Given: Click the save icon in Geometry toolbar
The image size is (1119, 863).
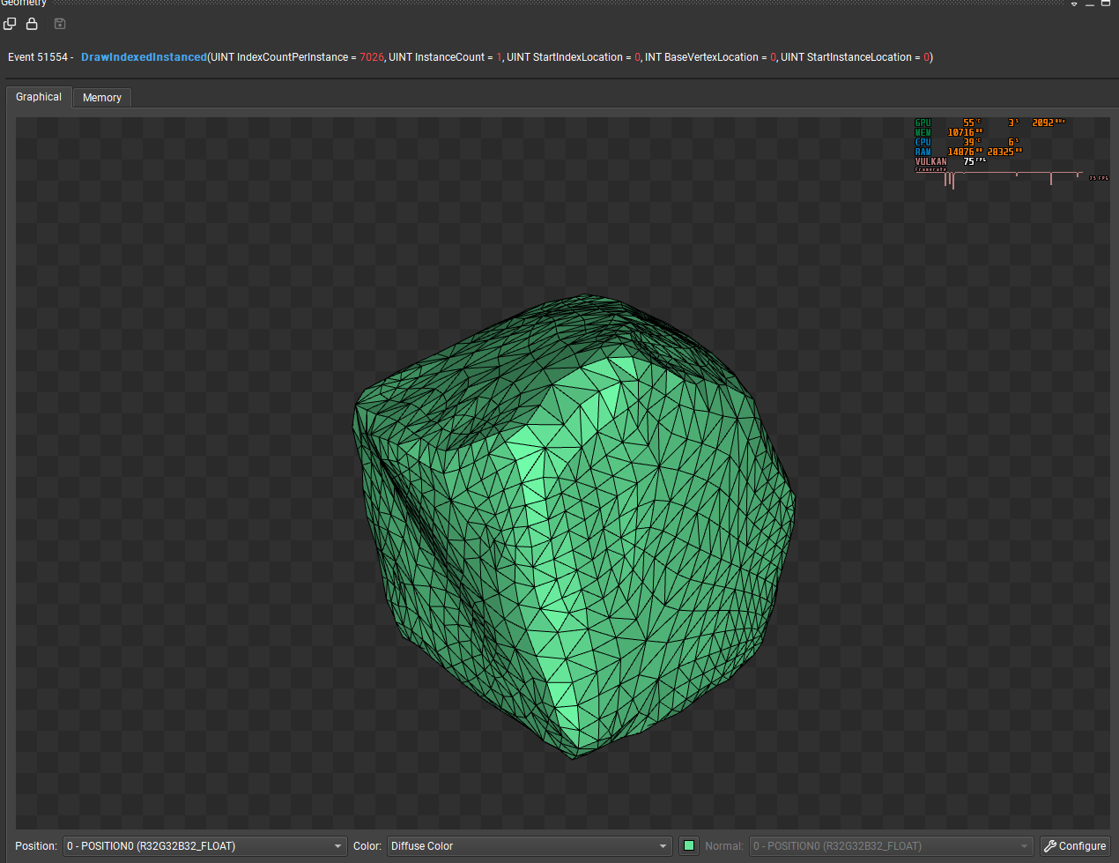Looking at the screenshot, I should point(60,24).
